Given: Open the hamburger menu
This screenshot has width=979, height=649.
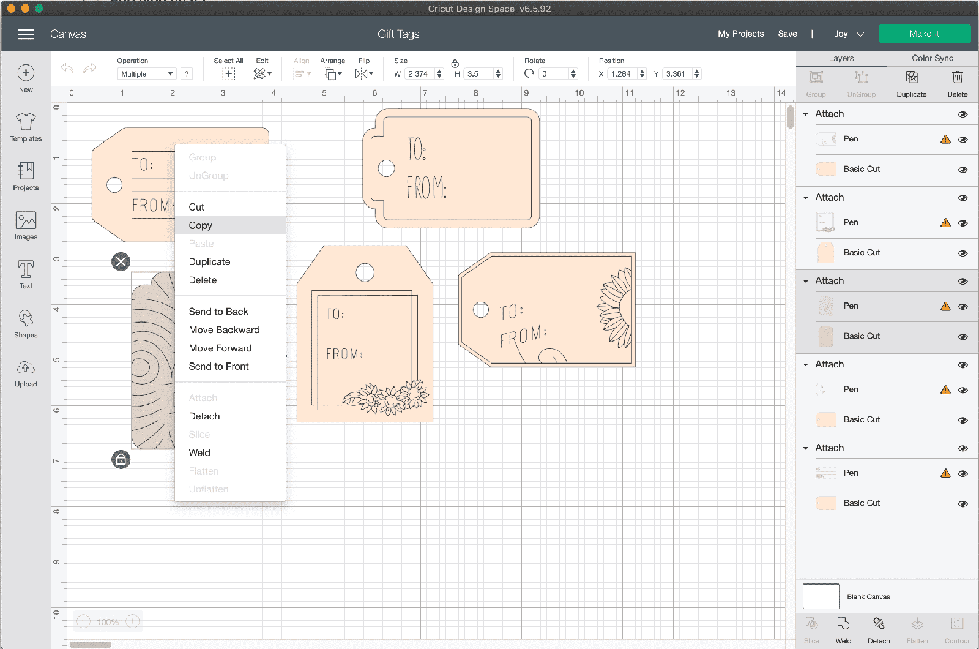Looking at the screenshot, I should click(26, 34).
